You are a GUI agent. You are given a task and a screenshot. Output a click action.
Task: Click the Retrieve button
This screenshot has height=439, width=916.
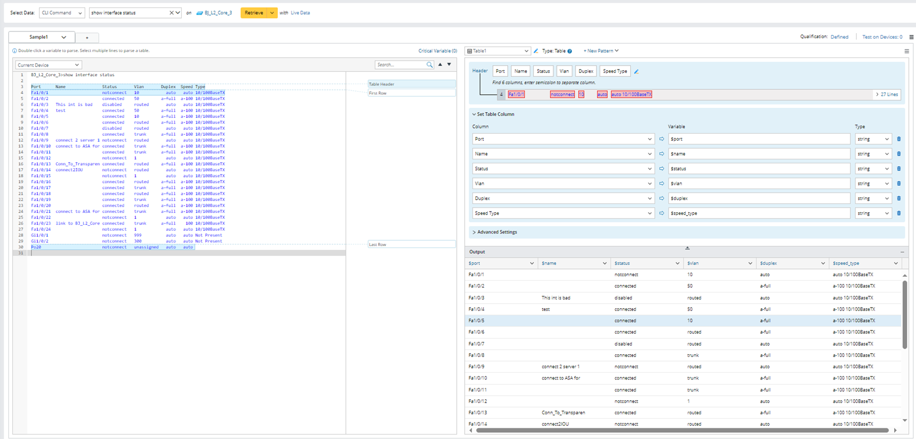point(254,13)
